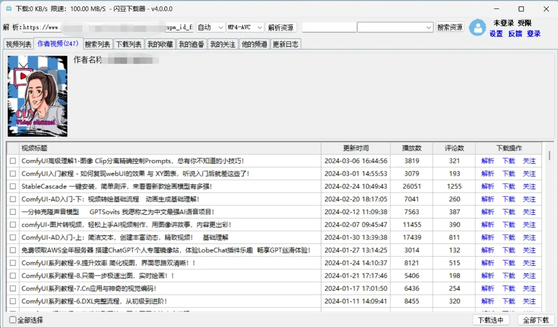Tick the StableCascade video row checkbox
Image resolution: width=558 pixels, height=328 pixels.
pyautogui.click(x=13, y=187)
